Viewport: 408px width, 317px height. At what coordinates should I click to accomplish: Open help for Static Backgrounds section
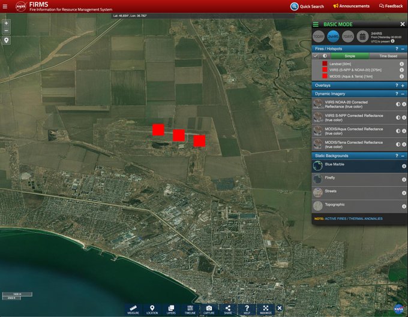[397, 156]
